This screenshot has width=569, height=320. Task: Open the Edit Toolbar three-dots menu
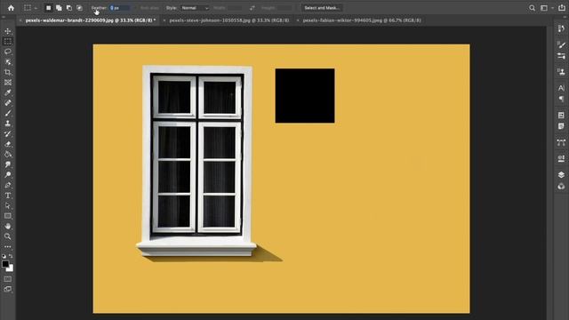8,247
